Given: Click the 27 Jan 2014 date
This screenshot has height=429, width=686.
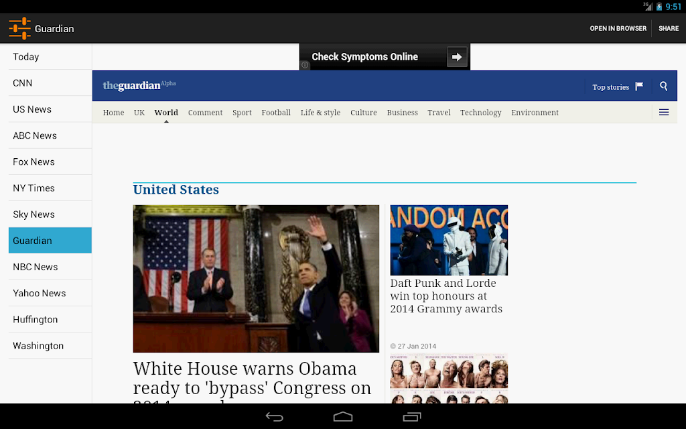Looking at the screenshot, I should click(x=417, y=347).
